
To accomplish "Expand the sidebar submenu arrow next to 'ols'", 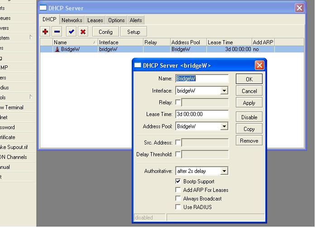I will [31, 97].
